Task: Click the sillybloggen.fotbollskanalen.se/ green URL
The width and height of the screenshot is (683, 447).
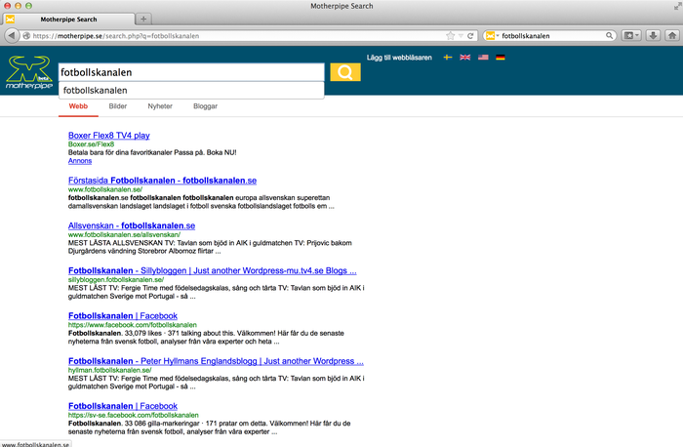Action: click(x=116, y=280)
